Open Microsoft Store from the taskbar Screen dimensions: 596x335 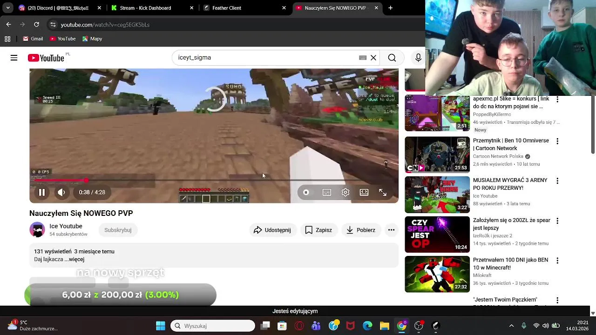tap(282, 326)
